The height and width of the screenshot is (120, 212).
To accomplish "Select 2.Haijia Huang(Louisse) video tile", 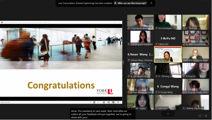I will click(140, 86).
